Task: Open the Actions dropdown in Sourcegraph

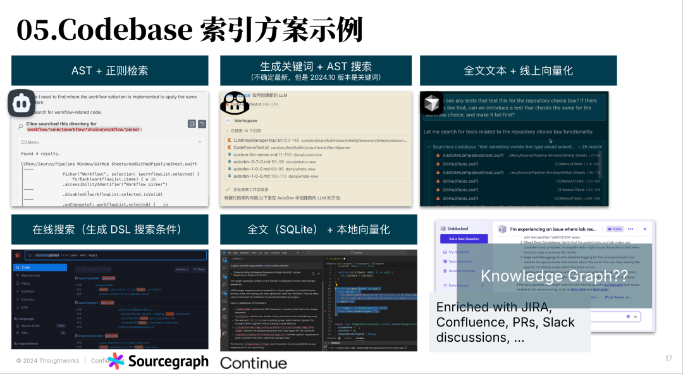Action: tap(182, 270)
